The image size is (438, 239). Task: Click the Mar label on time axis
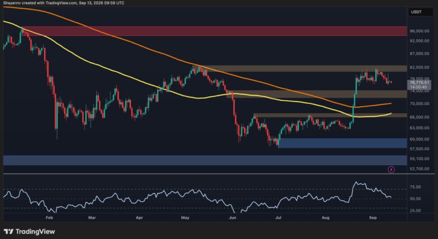tap(92, 217)
